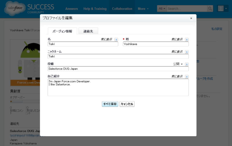This screenshot has width=232, height=146.
Task: Click the info icon beside 姓 field
Action: point(187,39)
